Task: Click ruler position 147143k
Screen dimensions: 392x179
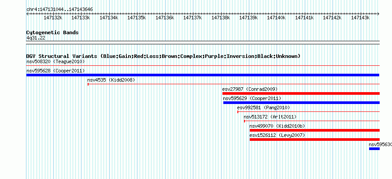Action: [360, 18]
